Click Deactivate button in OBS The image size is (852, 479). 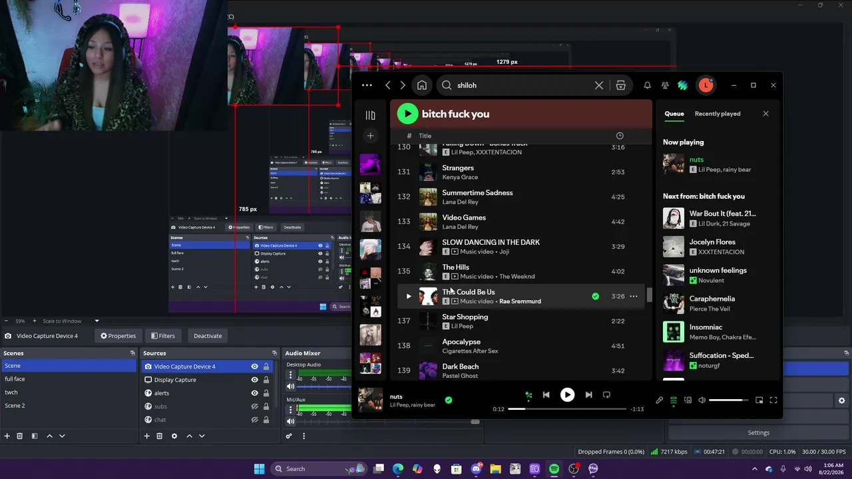pos(208,336)
